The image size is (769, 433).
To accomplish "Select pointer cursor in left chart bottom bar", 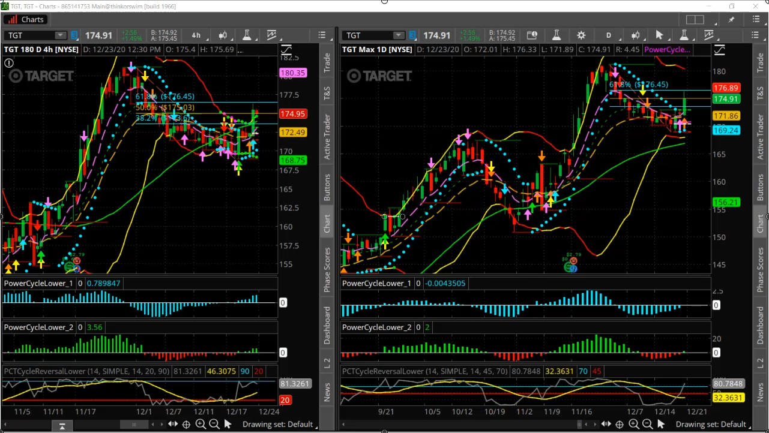I will point(228,424).
